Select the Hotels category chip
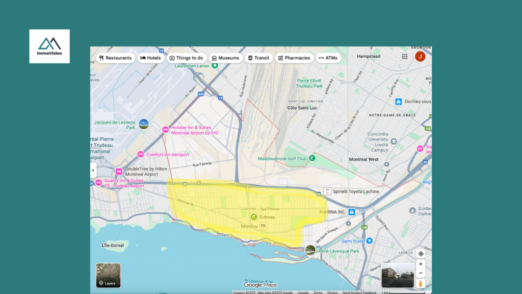This screenshot has height=294, width=522. point(150,58)
